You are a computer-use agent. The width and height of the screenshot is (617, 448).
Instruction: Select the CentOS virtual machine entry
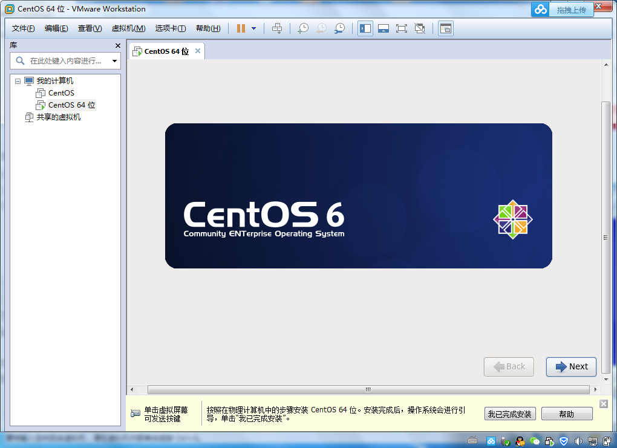tap(61, 93)
